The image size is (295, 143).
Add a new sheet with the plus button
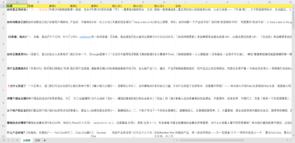pos(45,140)
